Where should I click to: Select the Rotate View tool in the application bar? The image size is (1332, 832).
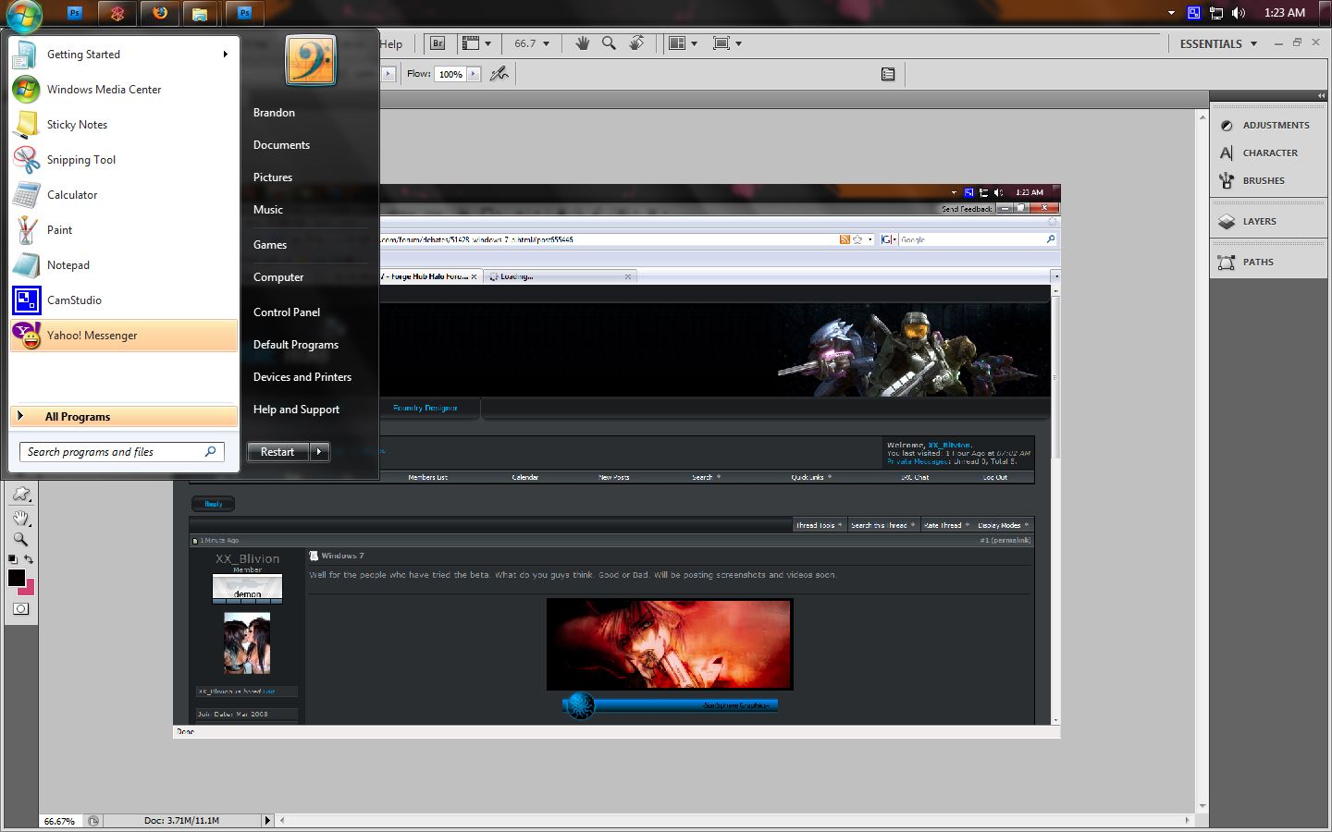point(636,43)
